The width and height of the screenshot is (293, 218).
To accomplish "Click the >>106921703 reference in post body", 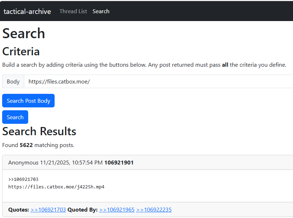I will coord(23,179).
